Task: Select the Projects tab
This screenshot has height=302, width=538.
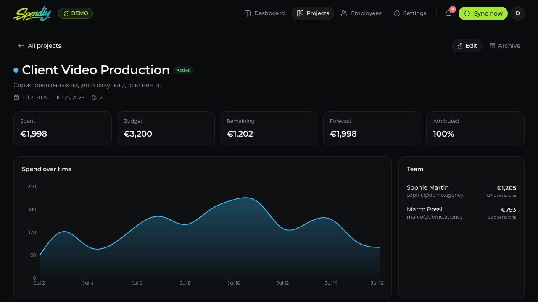Action: tap(313, 13)
